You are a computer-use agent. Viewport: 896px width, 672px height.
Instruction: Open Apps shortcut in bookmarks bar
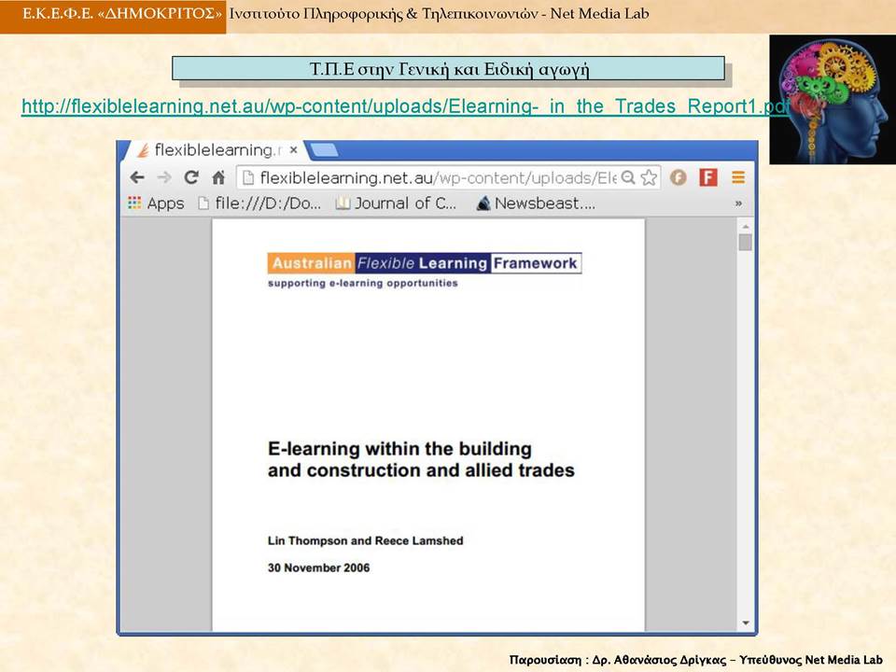(x=156, y=203)
